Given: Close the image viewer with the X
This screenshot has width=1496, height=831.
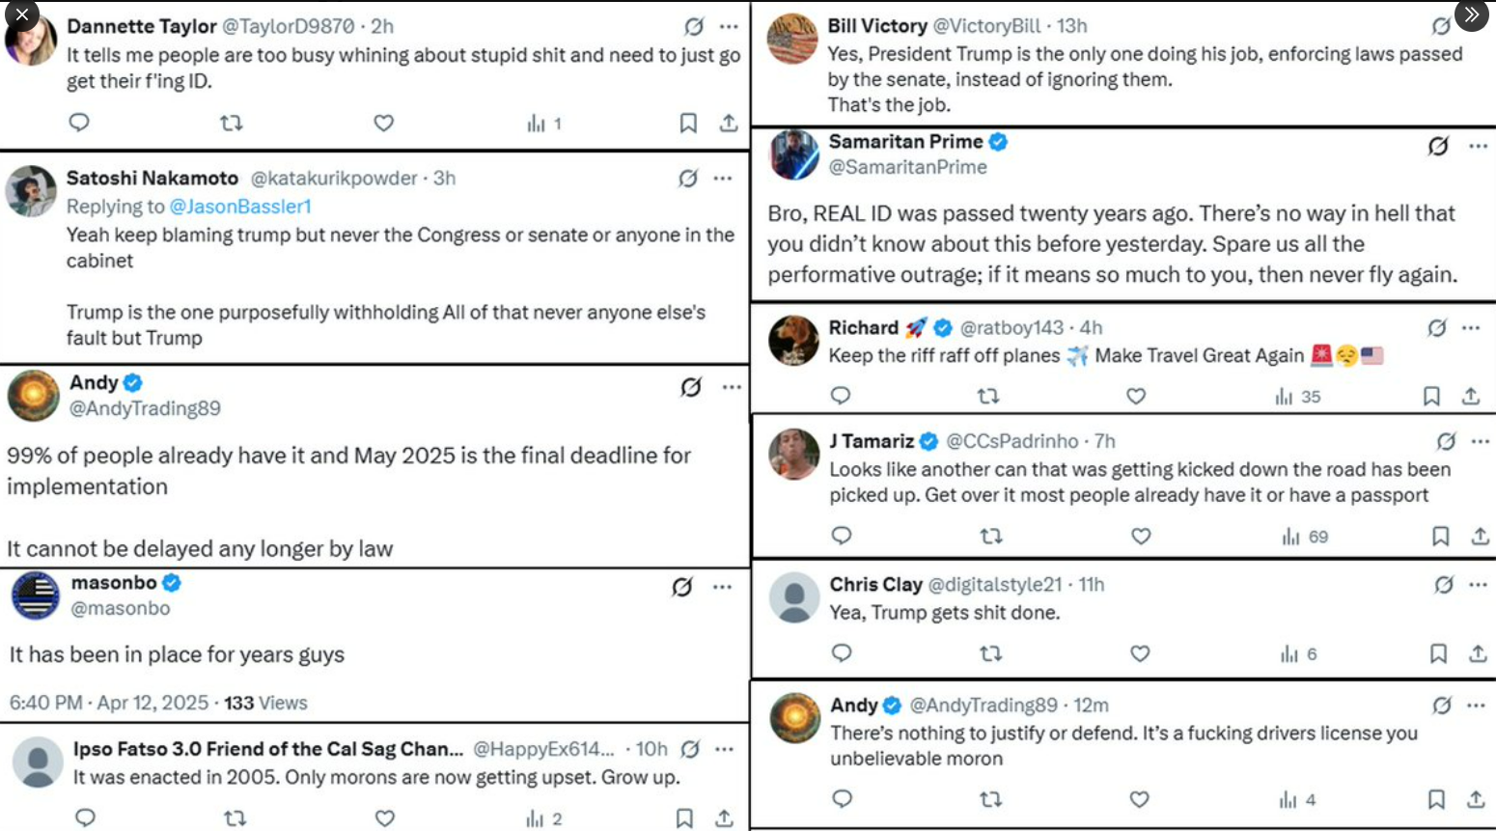Looking at the screenshot, I should pyautogui.click(x=21, y=14).
